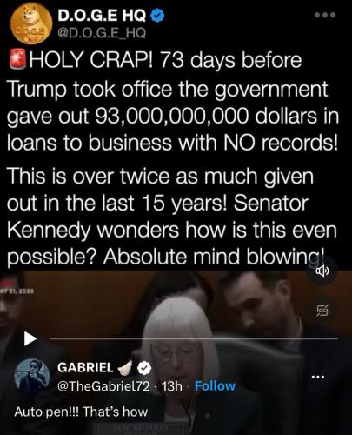Click the 13h timestamp on the reply

click(172, 386)
